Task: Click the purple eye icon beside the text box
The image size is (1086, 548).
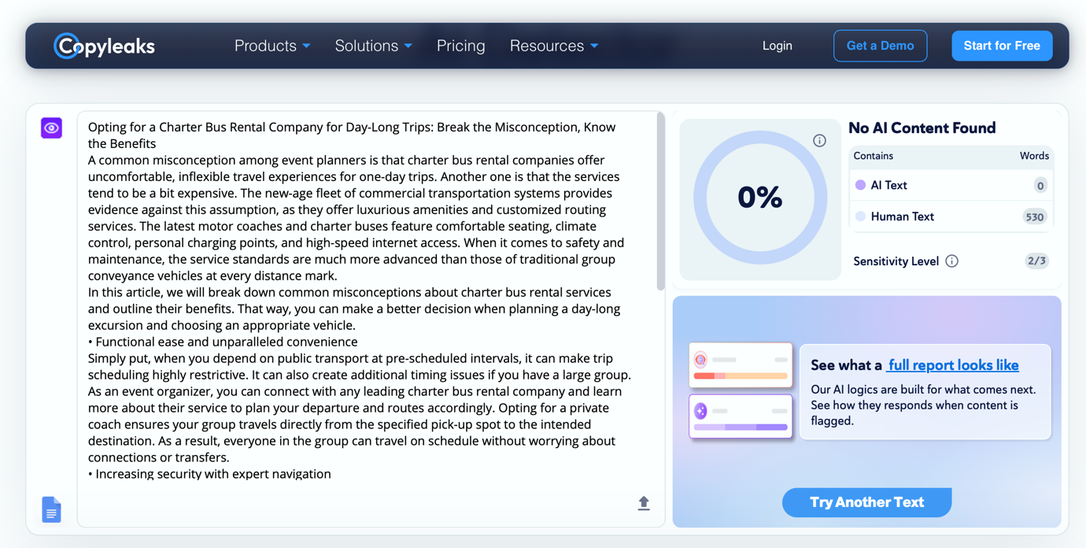Action: coord(52,128)
